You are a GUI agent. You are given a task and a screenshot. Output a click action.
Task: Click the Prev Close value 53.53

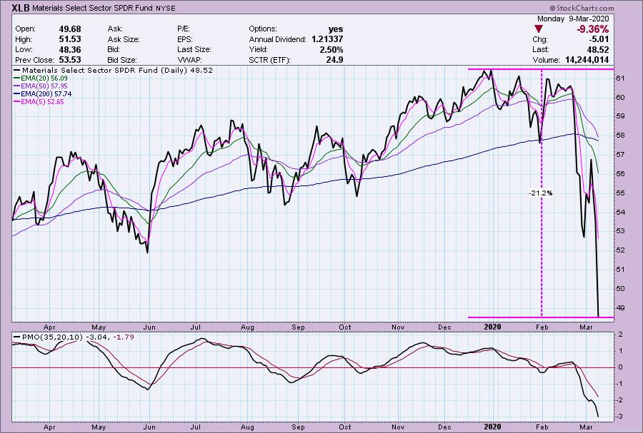point(70,60)
